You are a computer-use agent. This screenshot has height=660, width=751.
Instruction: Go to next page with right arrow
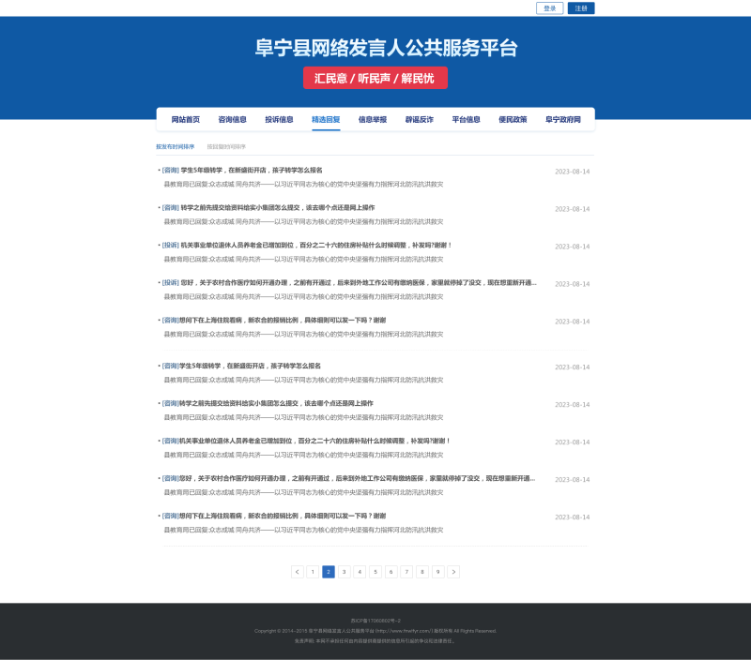pos(453,571)
